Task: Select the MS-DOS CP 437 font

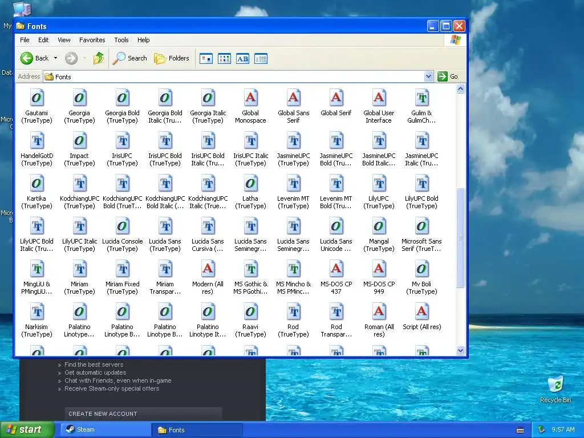Action: (336, 278)
